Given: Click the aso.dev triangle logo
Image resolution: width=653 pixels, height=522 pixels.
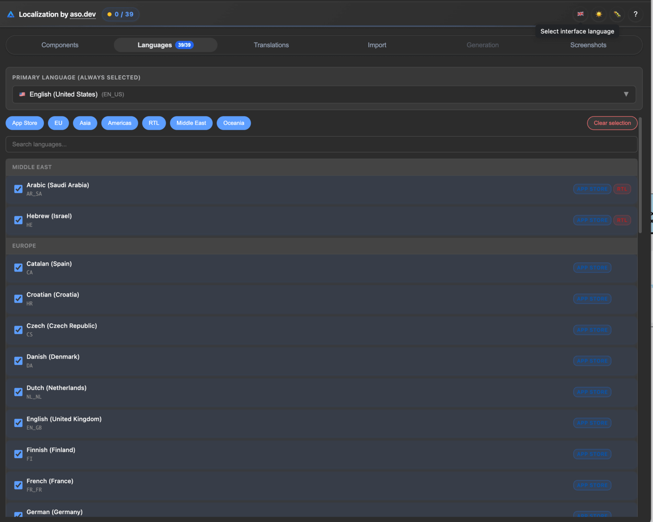Looking at the screenshot, I should [x=11, y=15].
